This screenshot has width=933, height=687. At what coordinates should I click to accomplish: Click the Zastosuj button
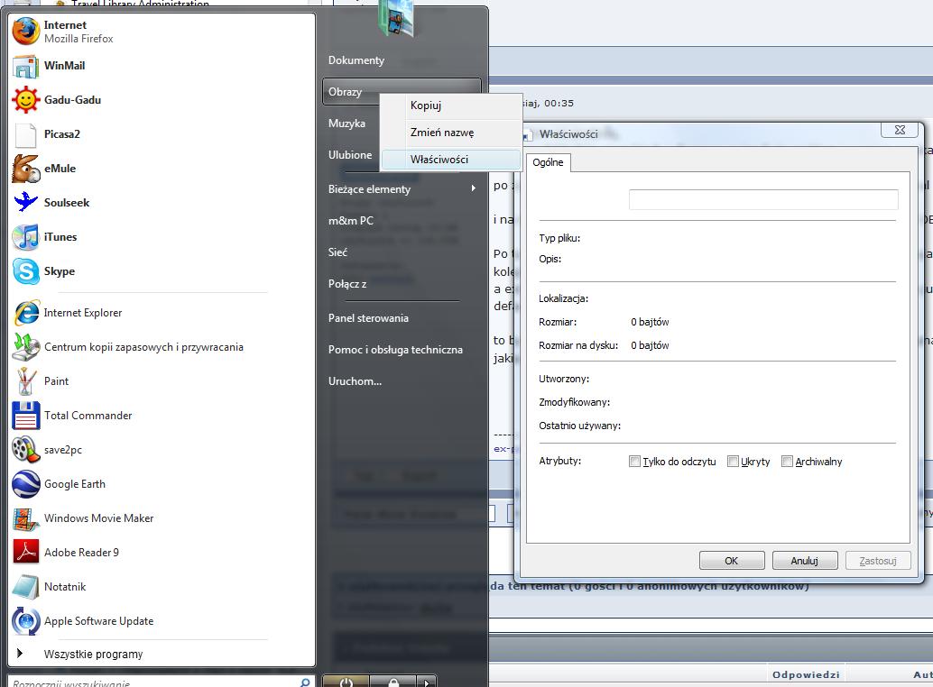878,561
